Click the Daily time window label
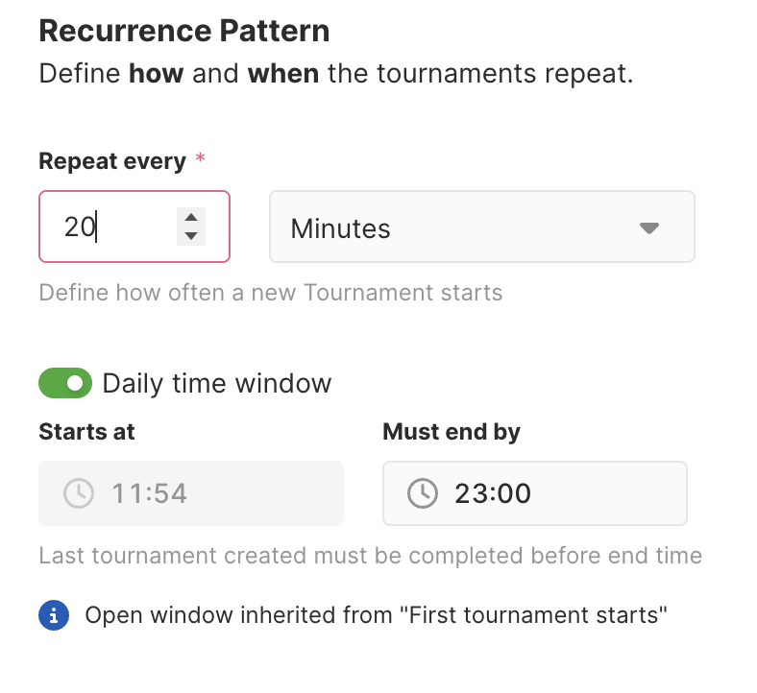757x693 pixels. point(216,384)
